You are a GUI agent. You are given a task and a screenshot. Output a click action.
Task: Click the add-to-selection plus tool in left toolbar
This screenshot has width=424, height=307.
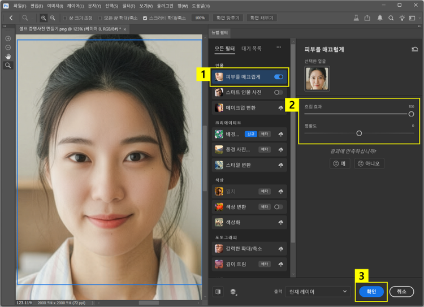(x=8, y=38)
